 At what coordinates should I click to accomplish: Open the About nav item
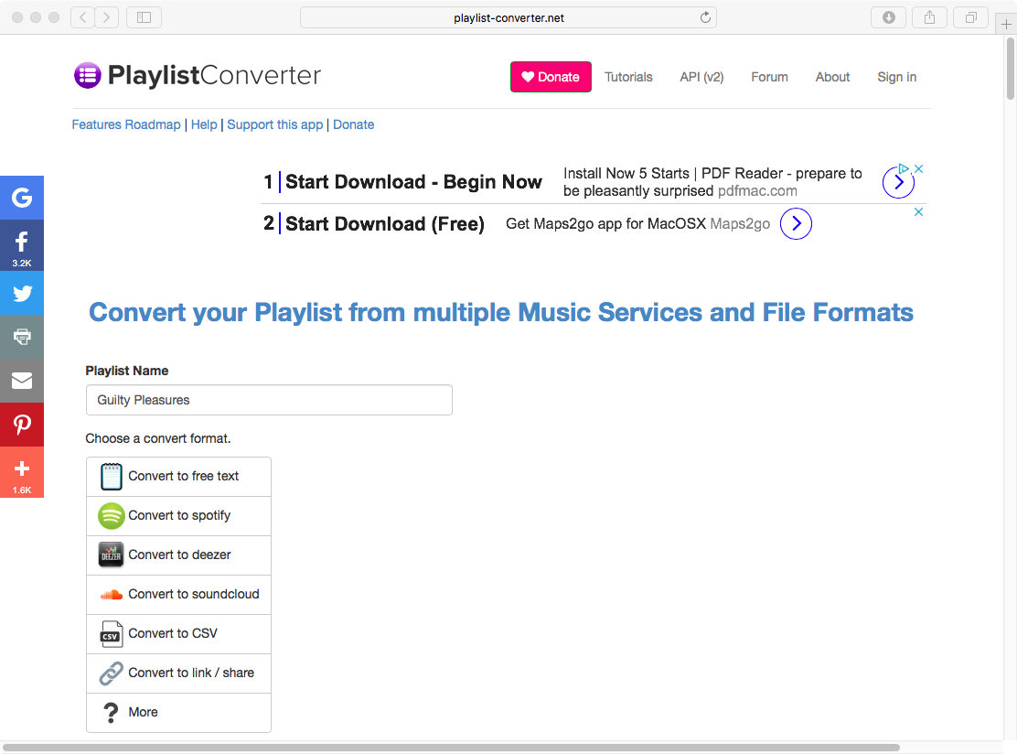832,77
